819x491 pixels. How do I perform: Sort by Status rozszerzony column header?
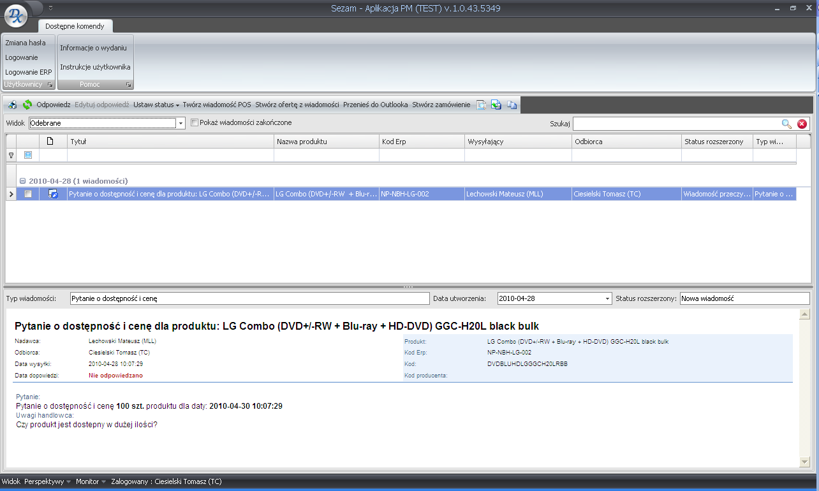point(717,142)
